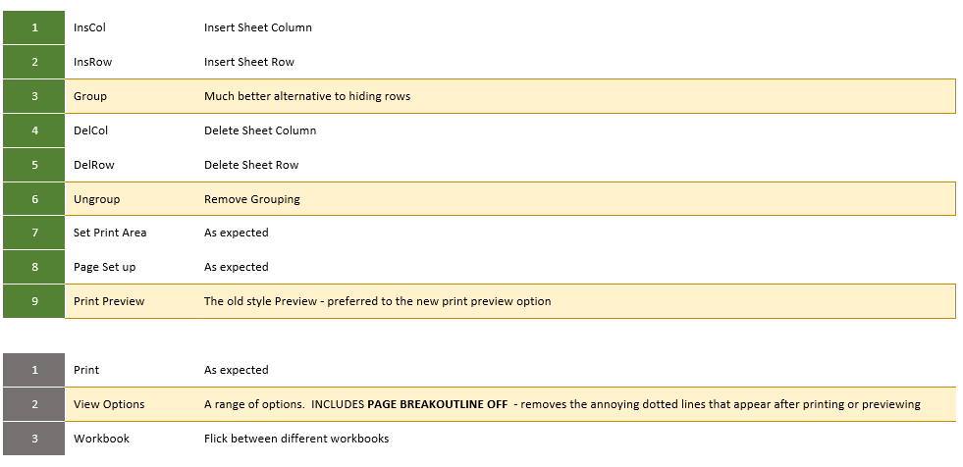Viewport: 963px width, 467px height.
Task: Select 'Much better alternative to hiding rows' text
Action: [x=307, y=96]
